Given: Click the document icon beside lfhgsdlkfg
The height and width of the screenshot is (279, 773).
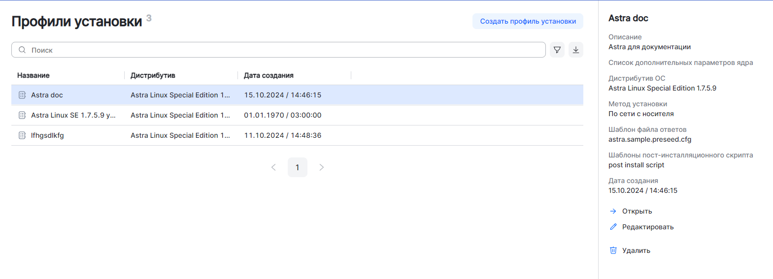Looking at the screenshot, I should 22,135.
